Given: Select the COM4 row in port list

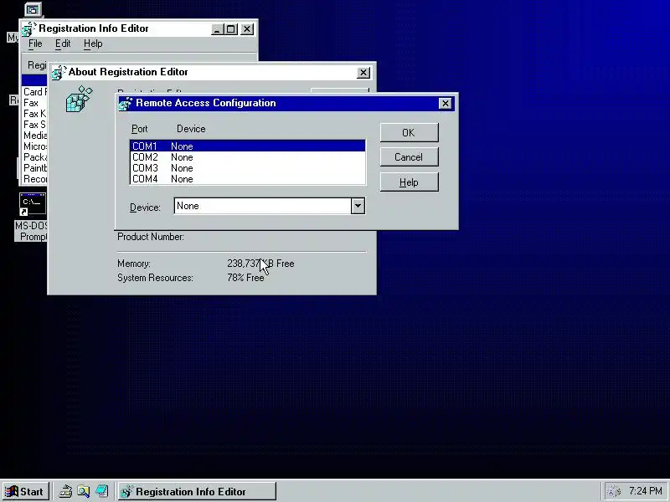Looking at the screenshot, I should coord(248,179).
